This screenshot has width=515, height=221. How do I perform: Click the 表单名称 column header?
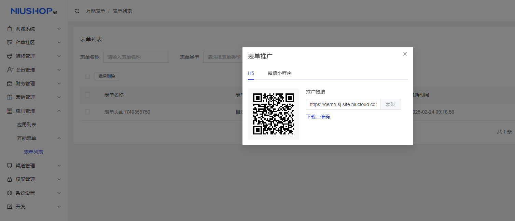(x=114, y=95)
